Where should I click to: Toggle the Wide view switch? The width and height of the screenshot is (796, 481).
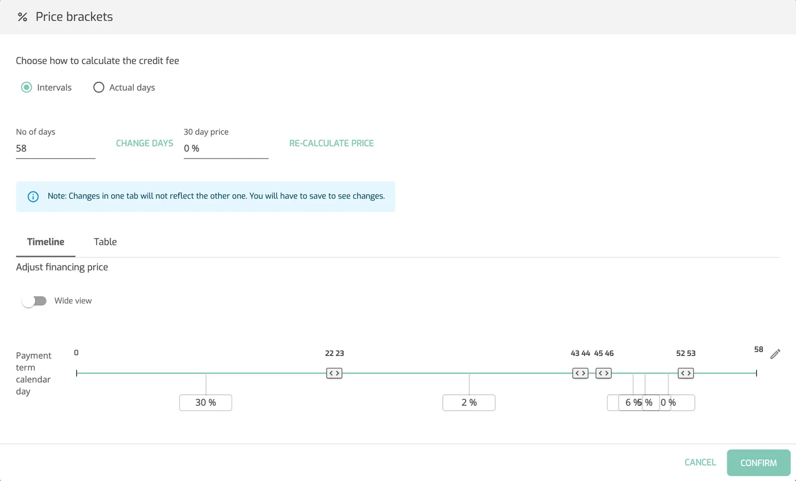click(34, 301)
